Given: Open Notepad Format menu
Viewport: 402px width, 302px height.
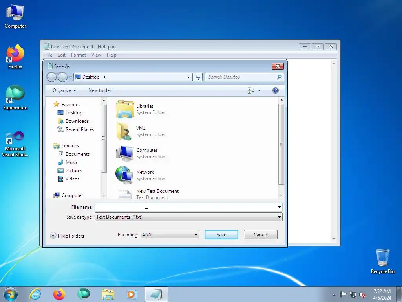Looking at the screenshot, I should point(79,55).
